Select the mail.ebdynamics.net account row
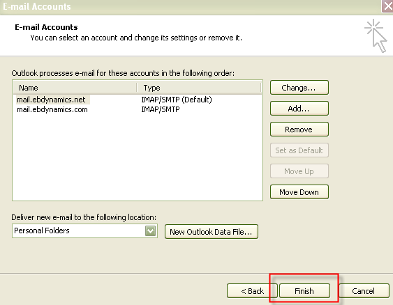Screen dimensions: 393x305 (x=137, y=100)
